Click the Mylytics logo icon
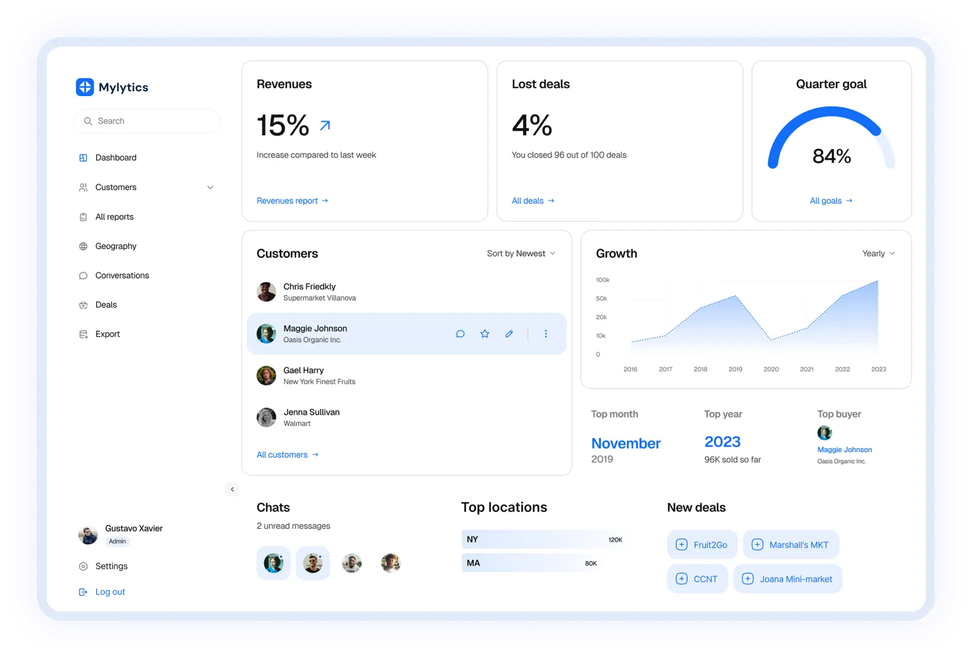Screen dimensions: 972x658 [x=85, y=87]
